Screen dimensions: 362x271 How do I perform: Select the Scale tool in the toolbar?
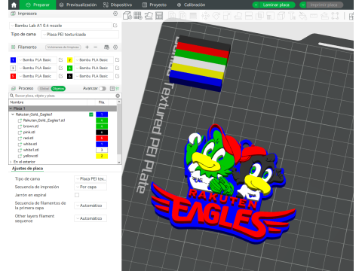227,16
